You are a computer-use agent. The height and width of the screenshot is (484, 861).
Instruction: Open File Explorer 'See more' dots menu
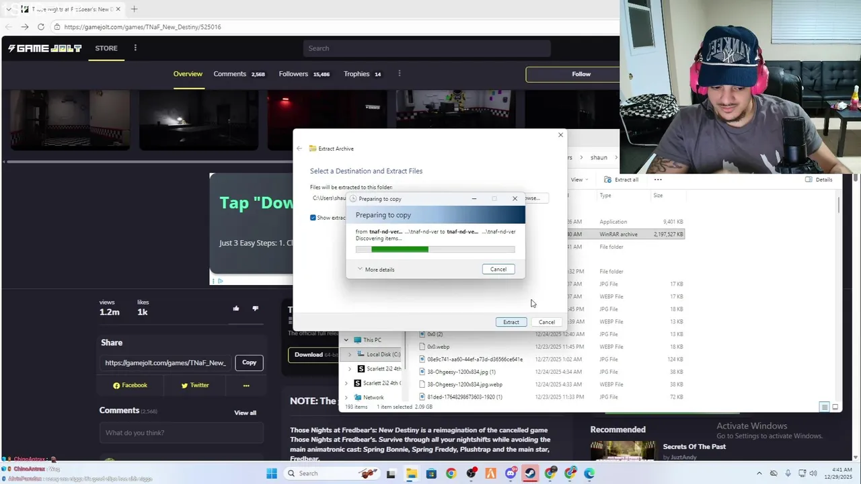pos(658,179)
